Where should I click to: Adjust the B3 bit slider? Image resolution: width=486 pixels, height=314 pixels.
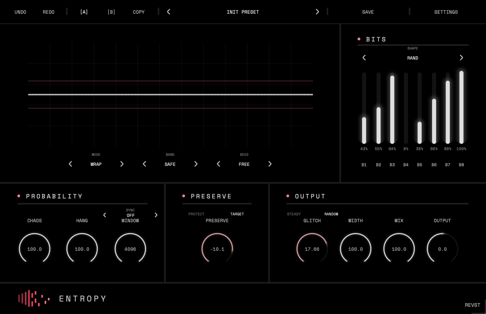392,108
